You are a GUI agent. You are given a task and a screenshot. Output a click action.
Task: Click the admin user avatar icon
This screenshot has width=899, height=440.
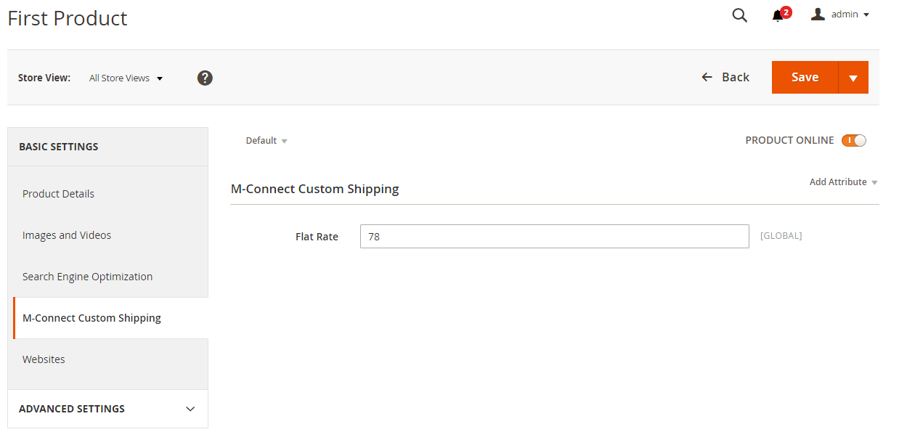818,15
